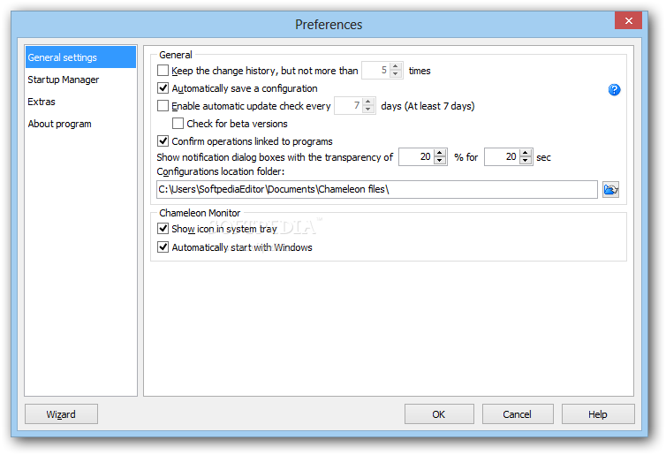Close the Preferences window

[x=628, y=20]
